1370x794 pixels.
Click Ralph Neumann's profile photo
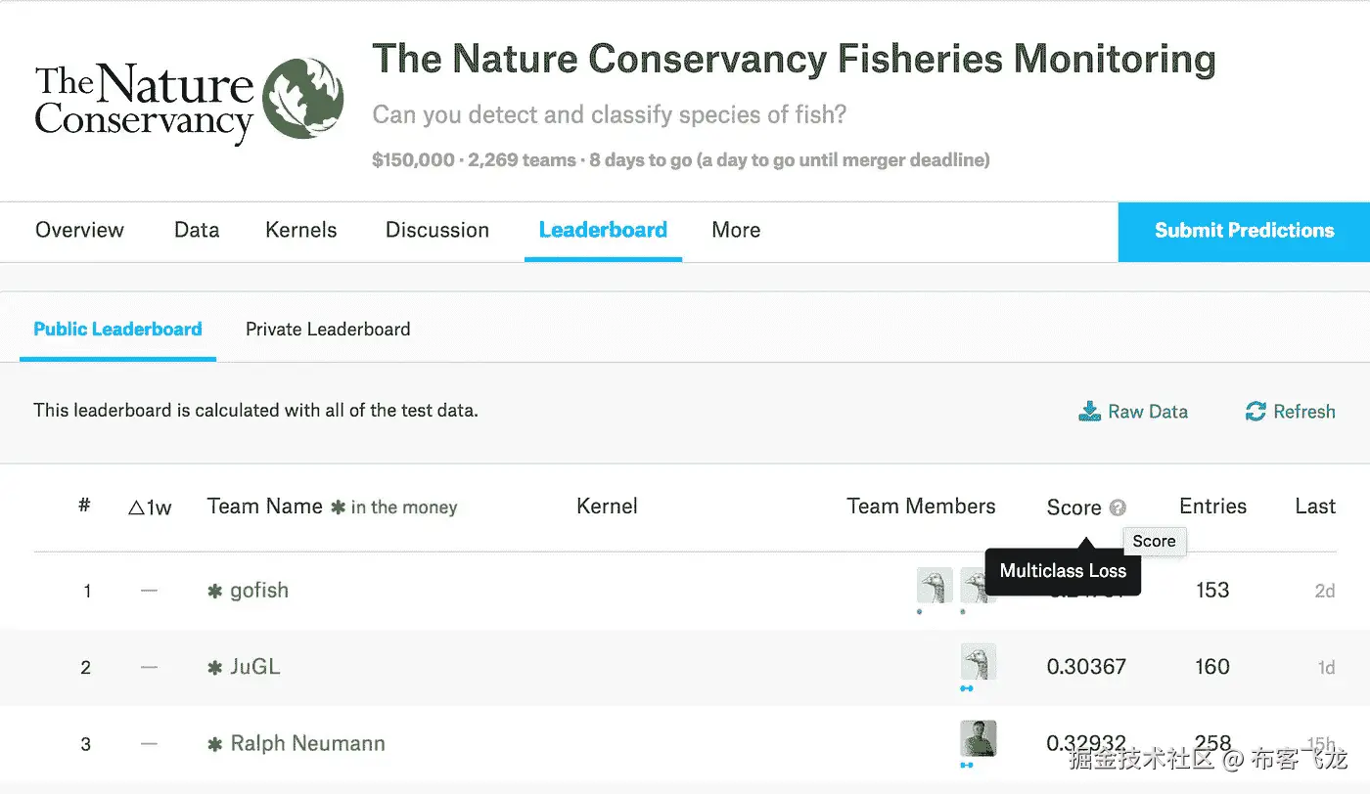click(978, 739)
